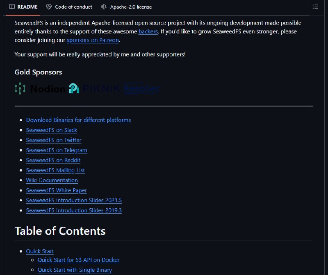
Task: Visit SeaweedFS on Telegram link
Action: point(57,150)
